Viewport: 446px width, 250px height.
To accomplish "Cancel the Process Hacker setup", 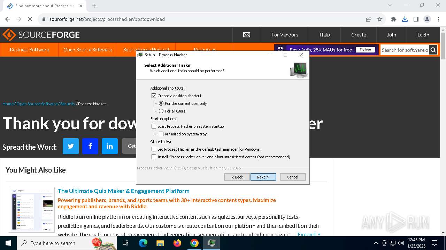I will point(293,177).
